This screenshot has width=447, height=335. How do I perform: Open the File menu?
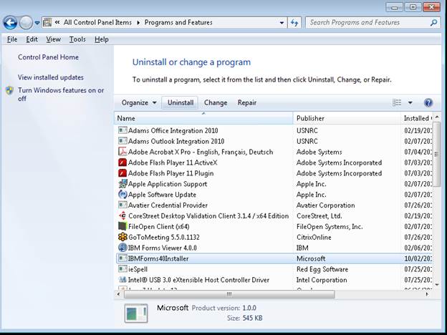(x=12, y=39)
